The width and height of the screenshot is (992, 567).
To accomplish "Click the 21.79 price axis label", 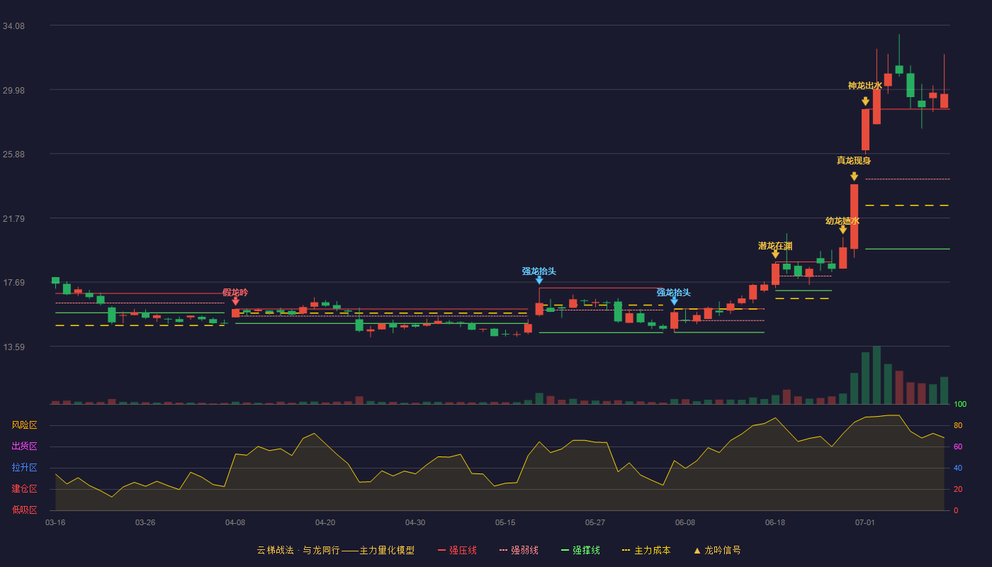I will [x=13, y=219].
